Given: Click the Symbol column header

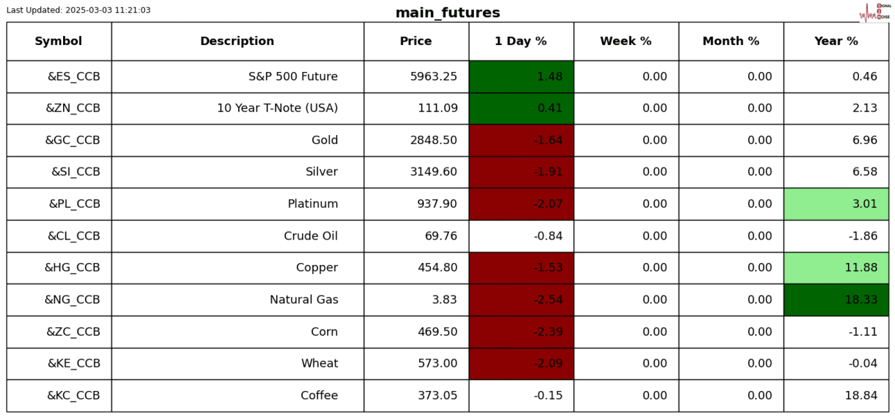Looking at the screenshot, I should (59, 42).
